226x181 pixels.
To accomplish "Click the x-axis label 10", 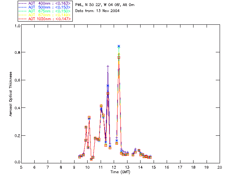I will pyautogui.click(x=87, y=167).
